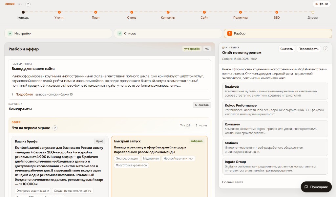
Task: Click Скачать button for competitor report
Action: pos(286,49)
